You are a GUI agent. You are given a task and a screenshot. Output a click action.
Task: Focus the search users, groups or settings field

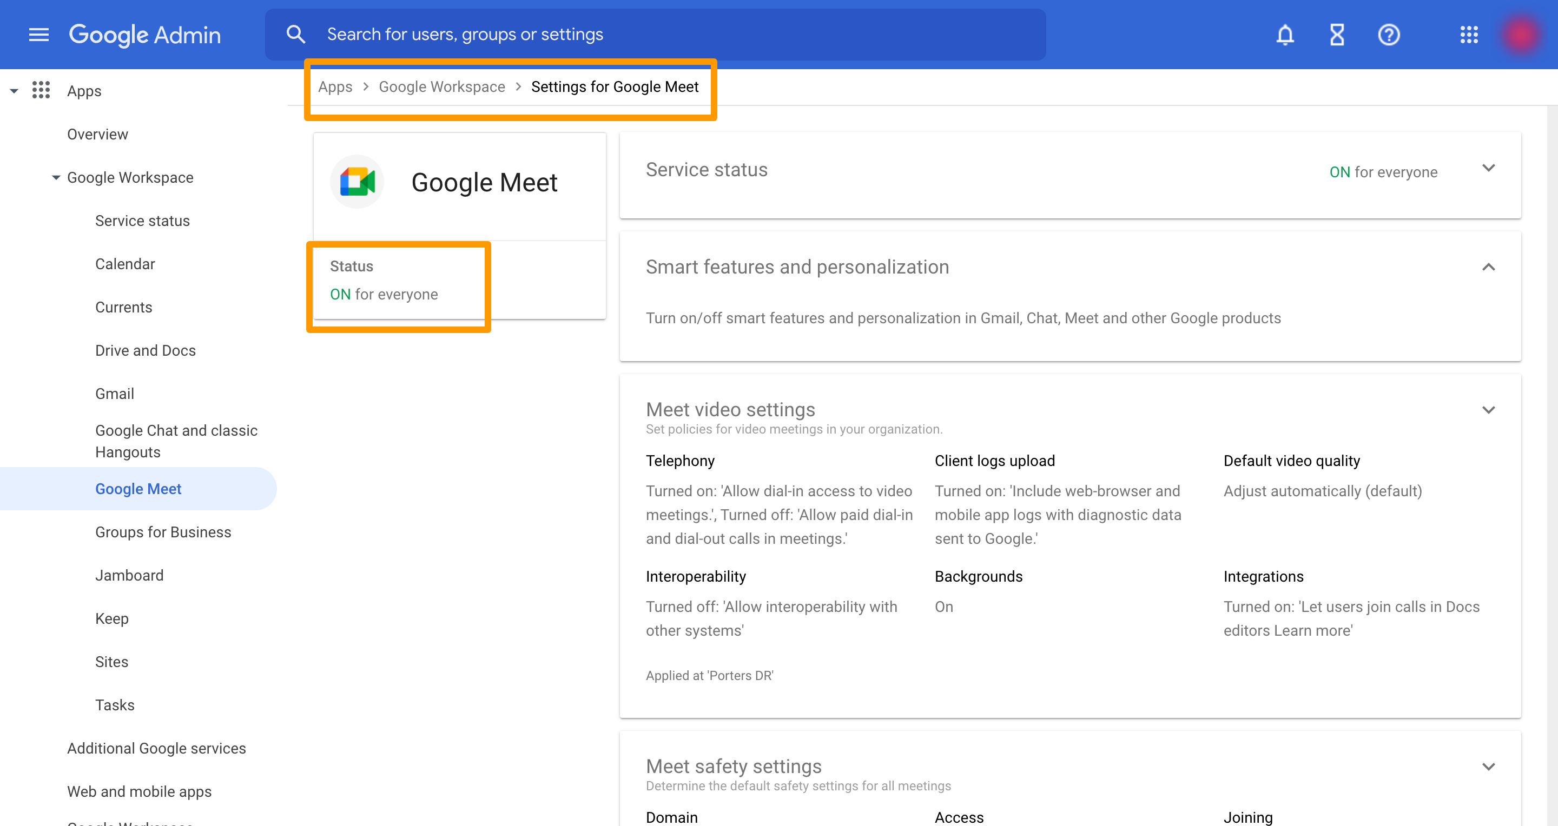[655, 35]
